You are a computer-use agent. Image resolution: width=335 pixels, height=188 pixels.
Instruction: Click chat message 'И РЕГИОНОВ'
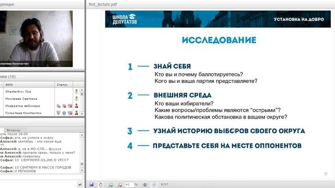(25, 171)
